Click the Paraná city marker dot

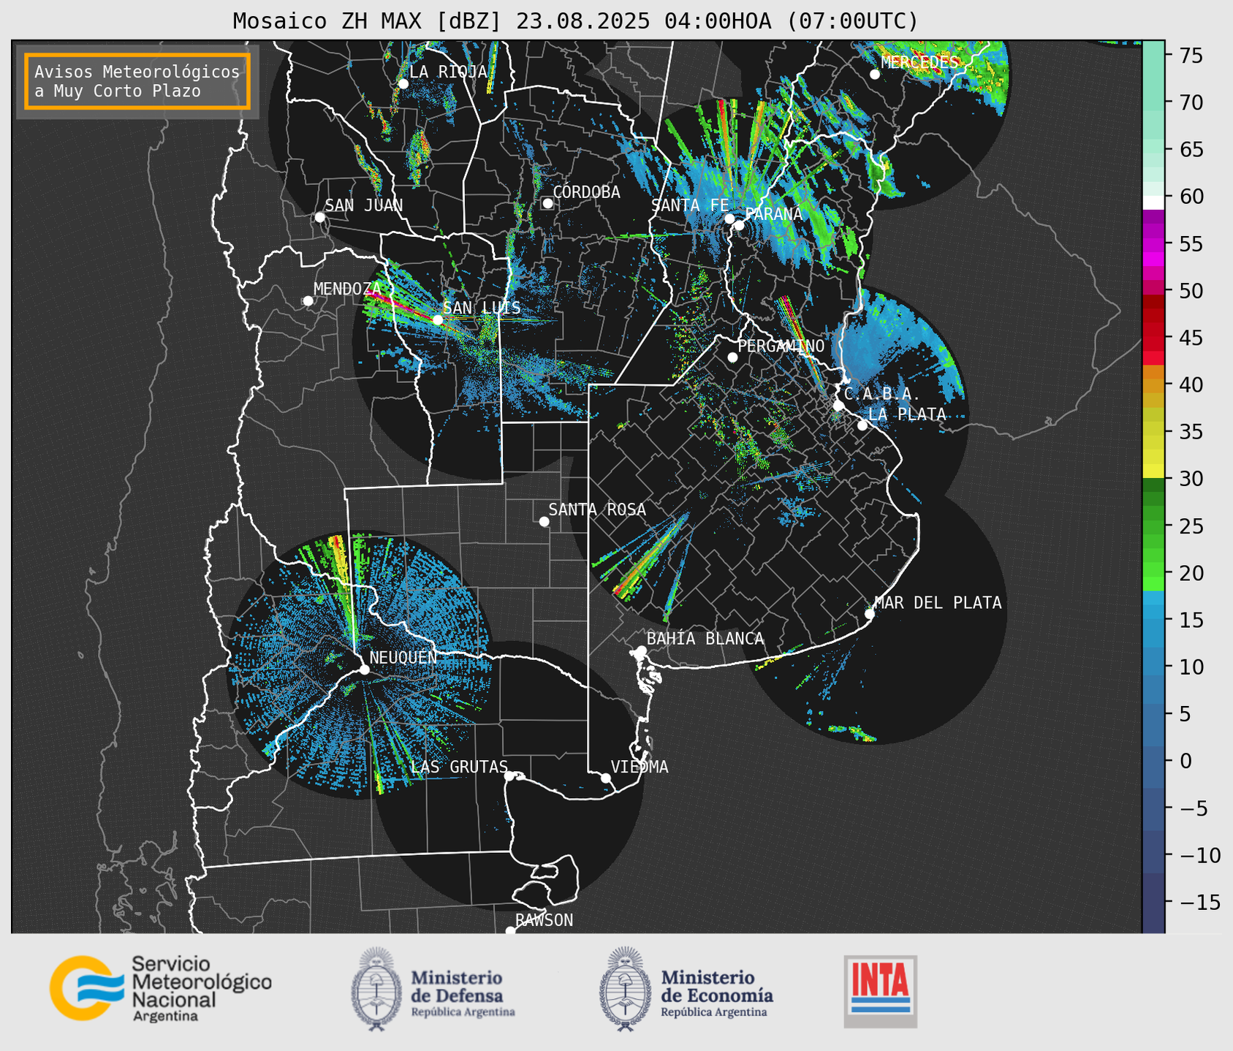[x=739, y=225]
